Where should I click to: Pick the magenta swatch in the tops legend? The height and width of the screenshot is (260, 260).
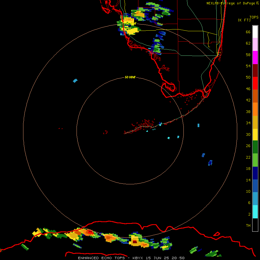(255, 57)
